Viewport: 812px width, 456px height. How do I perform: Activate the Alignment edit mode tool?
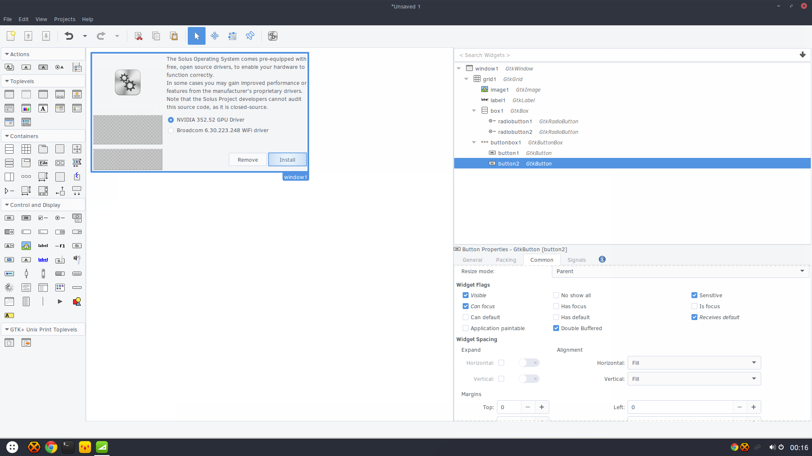(250, 36)
